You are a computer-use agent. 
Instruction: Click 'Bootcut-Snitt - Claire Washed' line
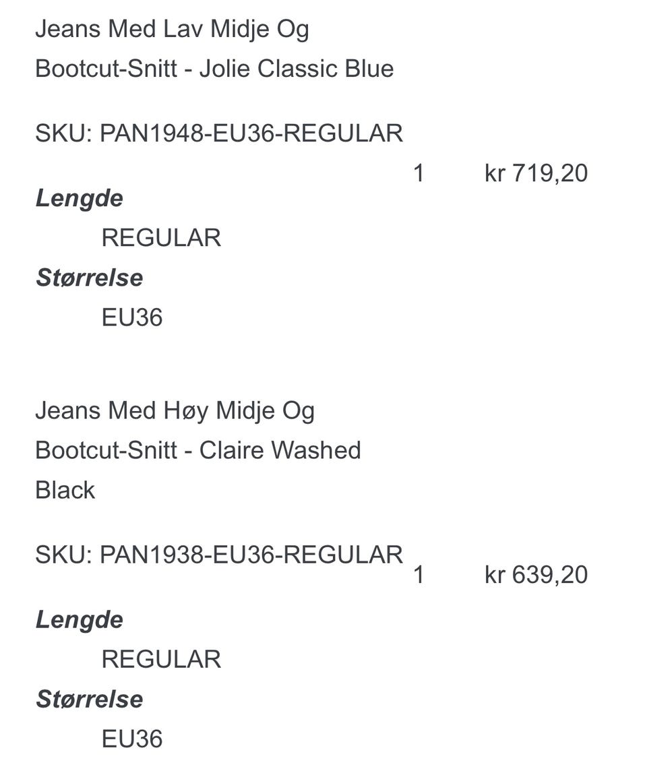click(x=198, y=450)
